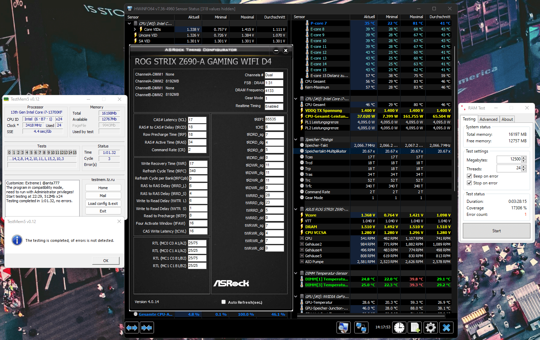Minimize the ASRock Timing Configurator window

click(276, 50)
